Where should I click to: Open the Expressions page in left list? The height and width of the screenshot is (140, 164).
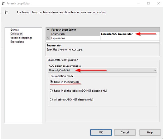tap(17, 42)
